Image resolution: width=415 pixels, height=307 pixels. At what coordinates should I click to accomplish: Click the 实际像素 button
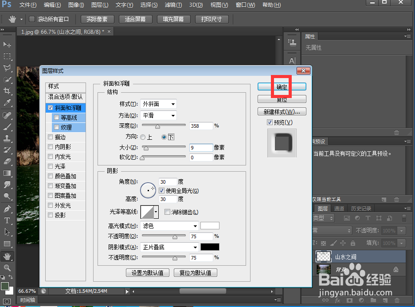pyautogui.click(x=97, y=19)
